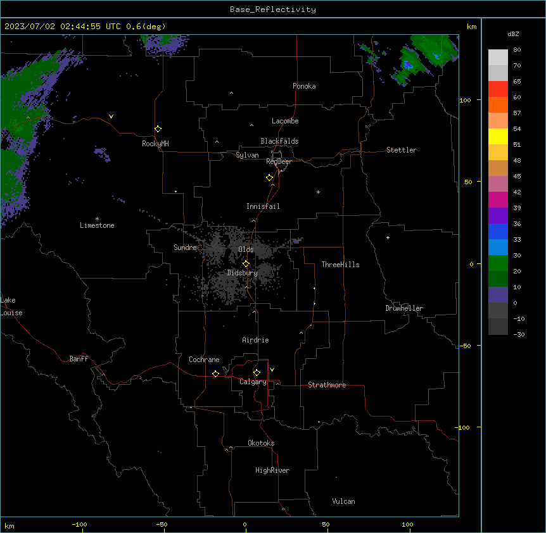
Task: Click the Sylvan town label
Action: pyautogui.click(x=247, y=155)
